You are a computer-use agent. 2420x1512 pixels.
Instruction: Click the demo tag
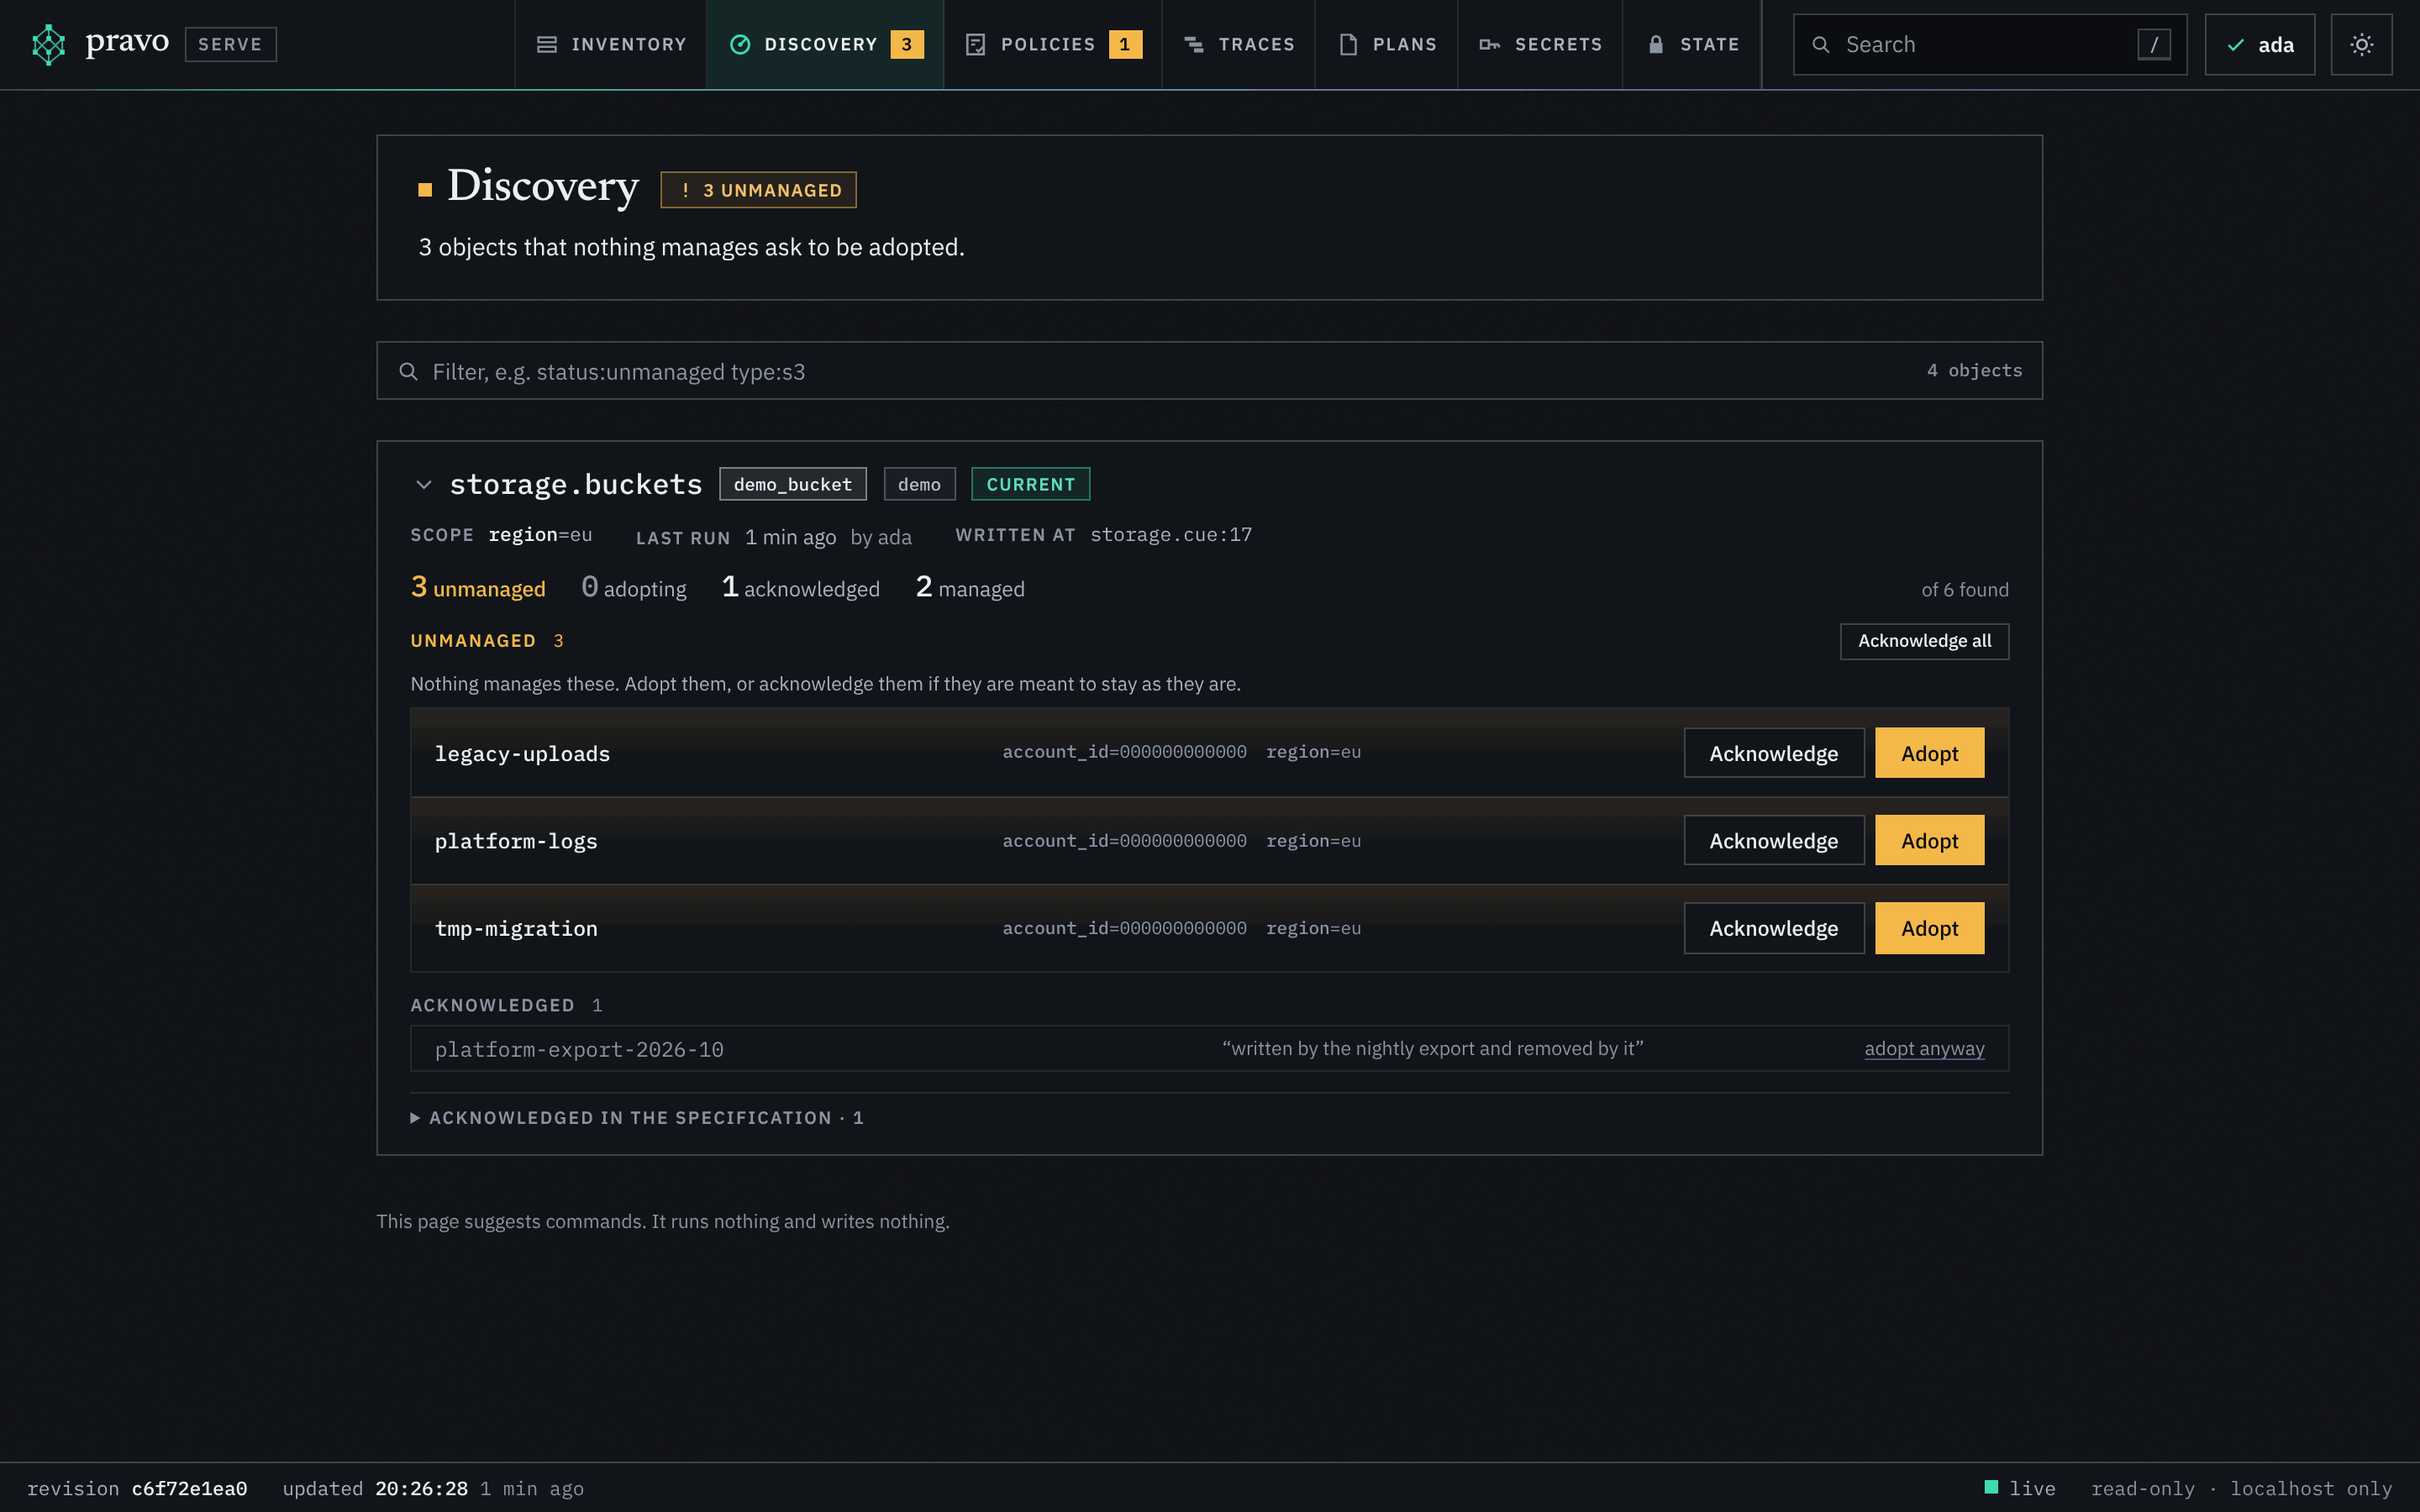pyautogui.click(x=919, y=484)
